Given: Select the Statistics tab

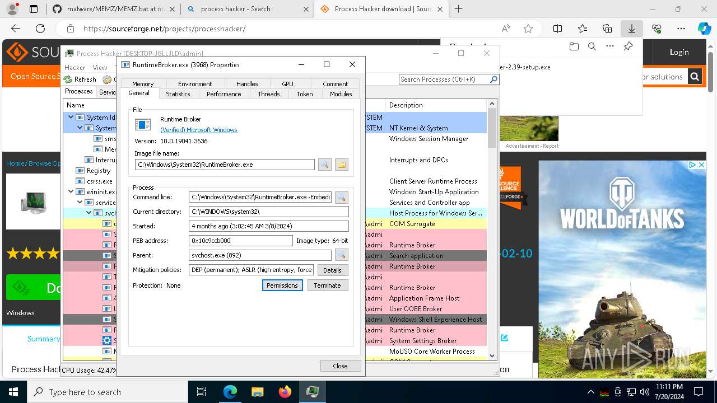Looking at the screenshot, I should point(178,94).
